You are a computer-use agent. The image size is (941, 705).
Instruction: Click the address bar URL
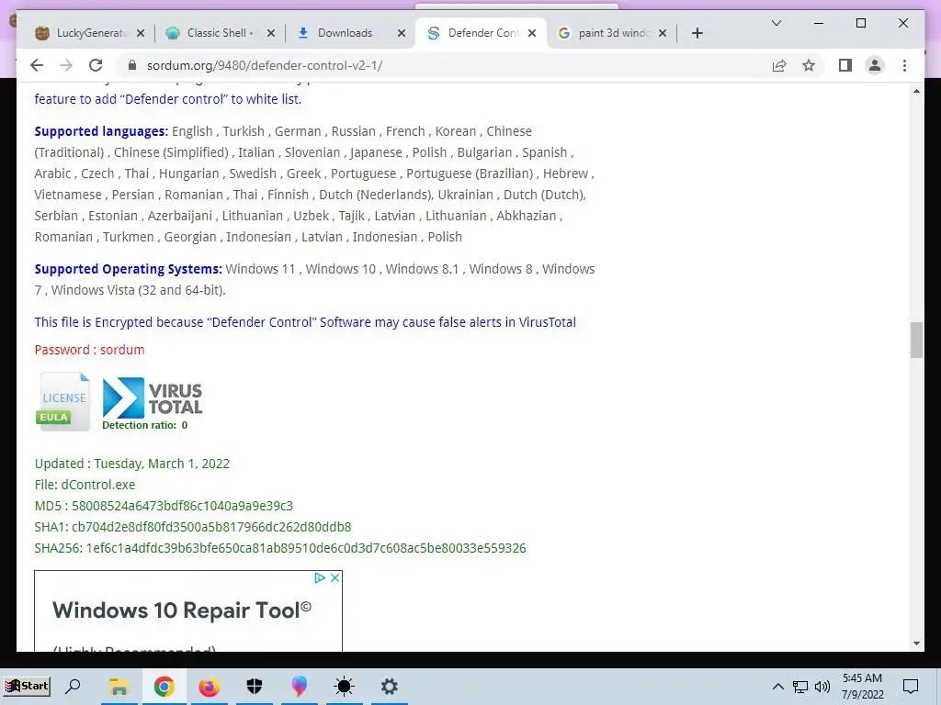coord(265,65)
